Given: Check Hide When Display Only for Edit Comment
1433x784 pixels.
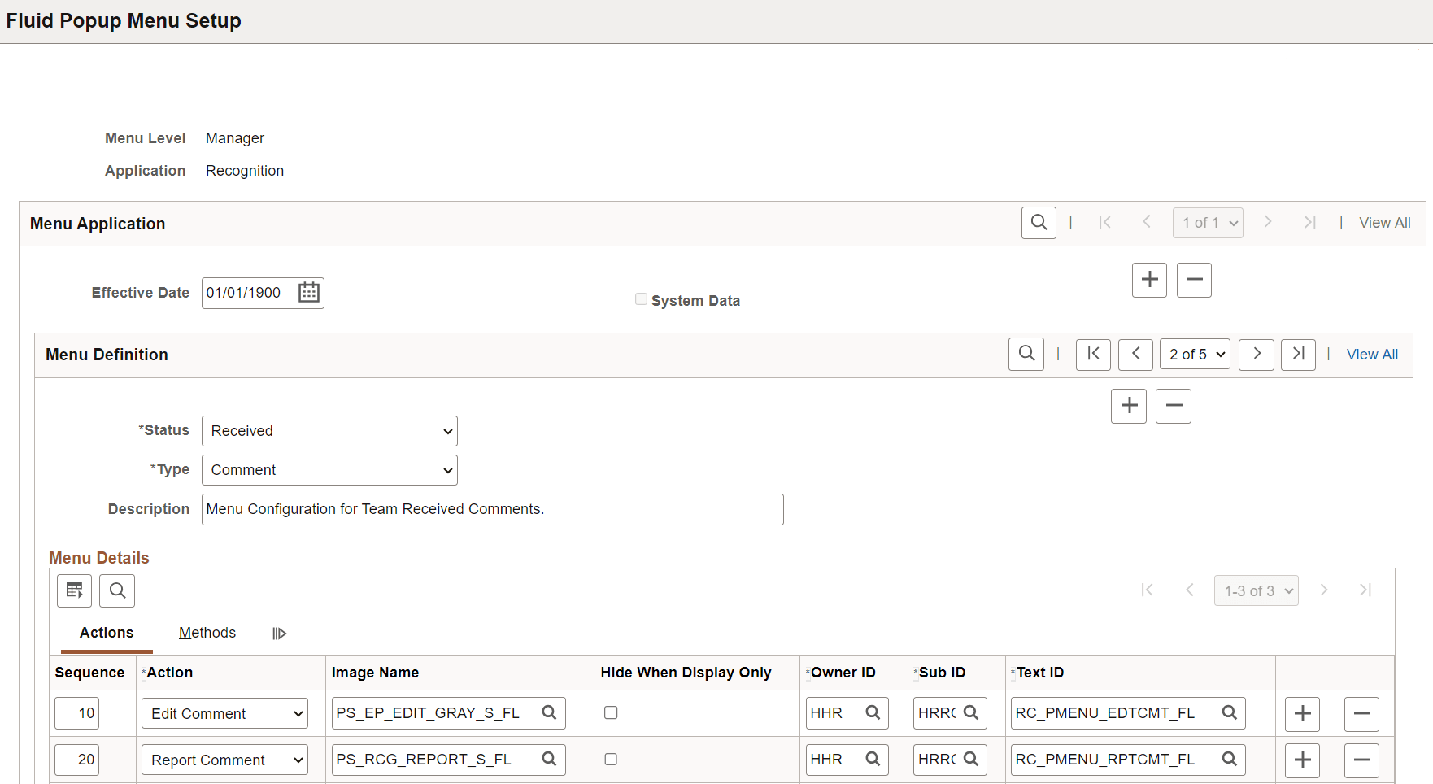Looking at the screenshot, I should 611,712.
